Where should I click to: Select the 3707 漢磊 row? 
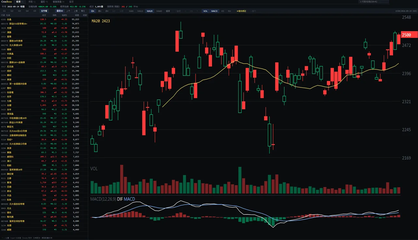(x=44, y=32)
